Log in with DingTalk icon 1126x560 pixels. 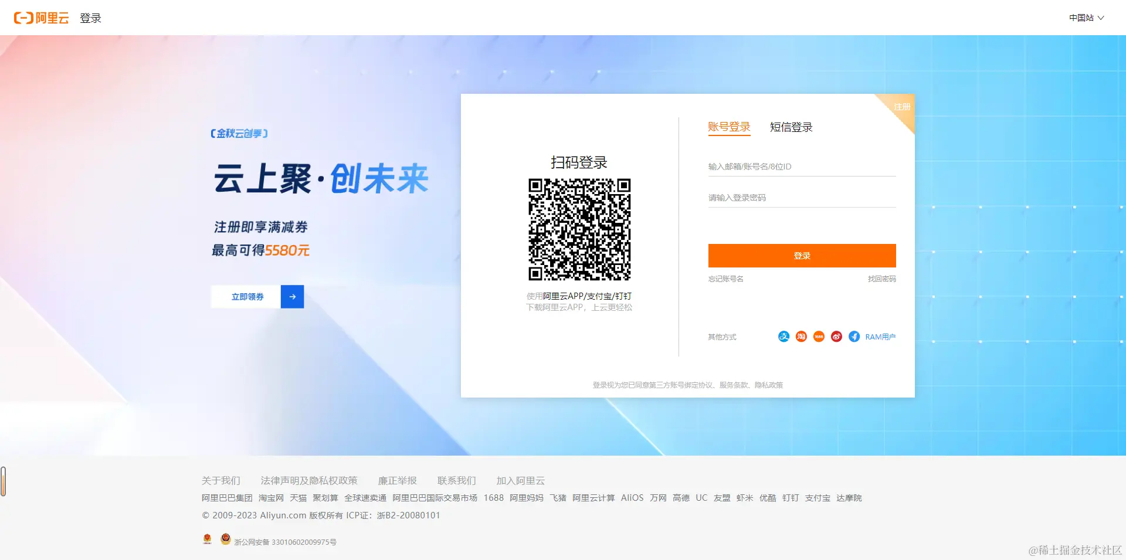854,337
